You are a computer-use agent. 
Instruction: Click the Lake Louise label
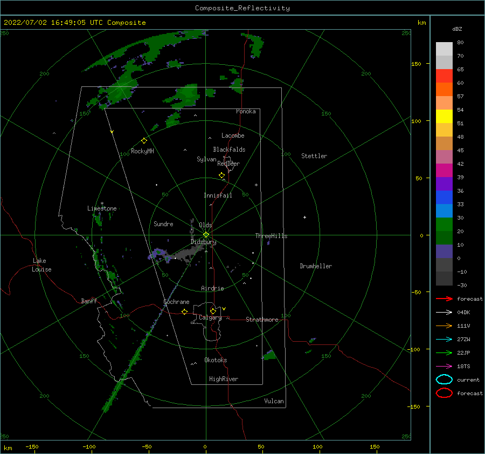pyautogui.click(x=41, y=265)
